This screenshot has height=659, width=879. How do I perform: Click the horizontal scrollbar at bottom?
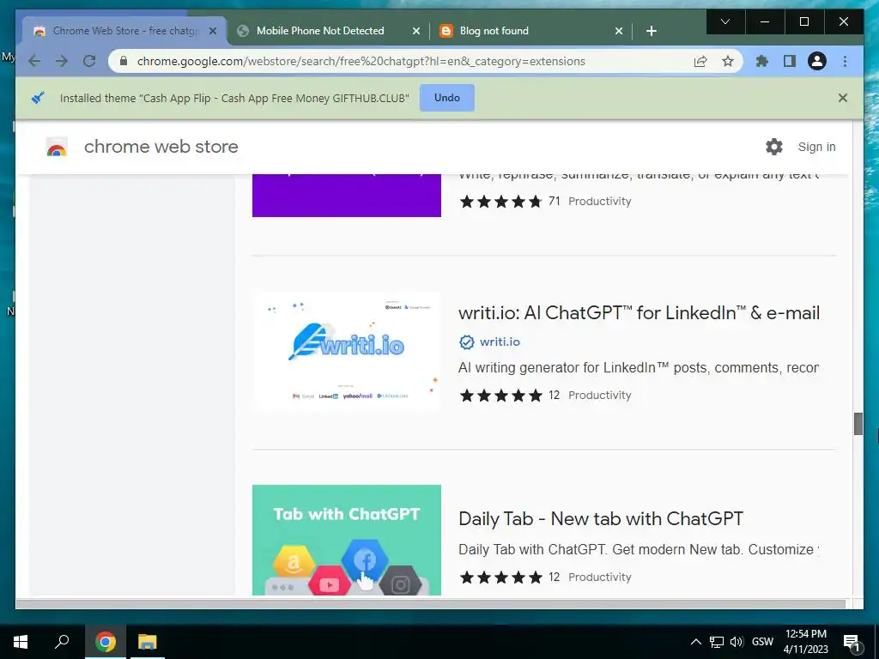[431, 604]
